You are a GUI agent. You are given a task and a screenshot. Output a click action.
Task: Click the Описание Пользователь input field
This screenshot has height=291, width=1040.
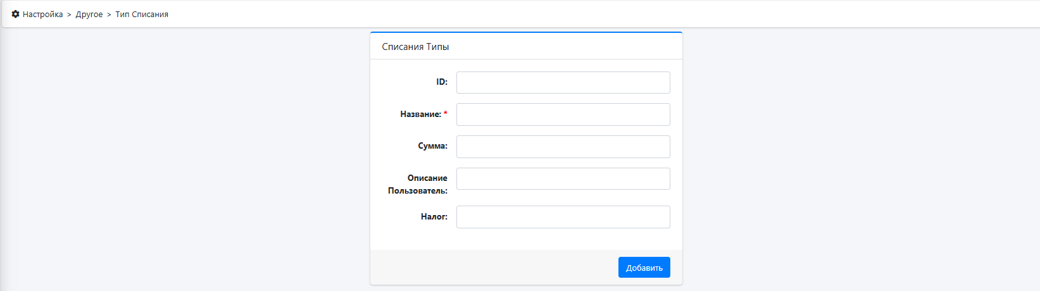coord(563,178)
